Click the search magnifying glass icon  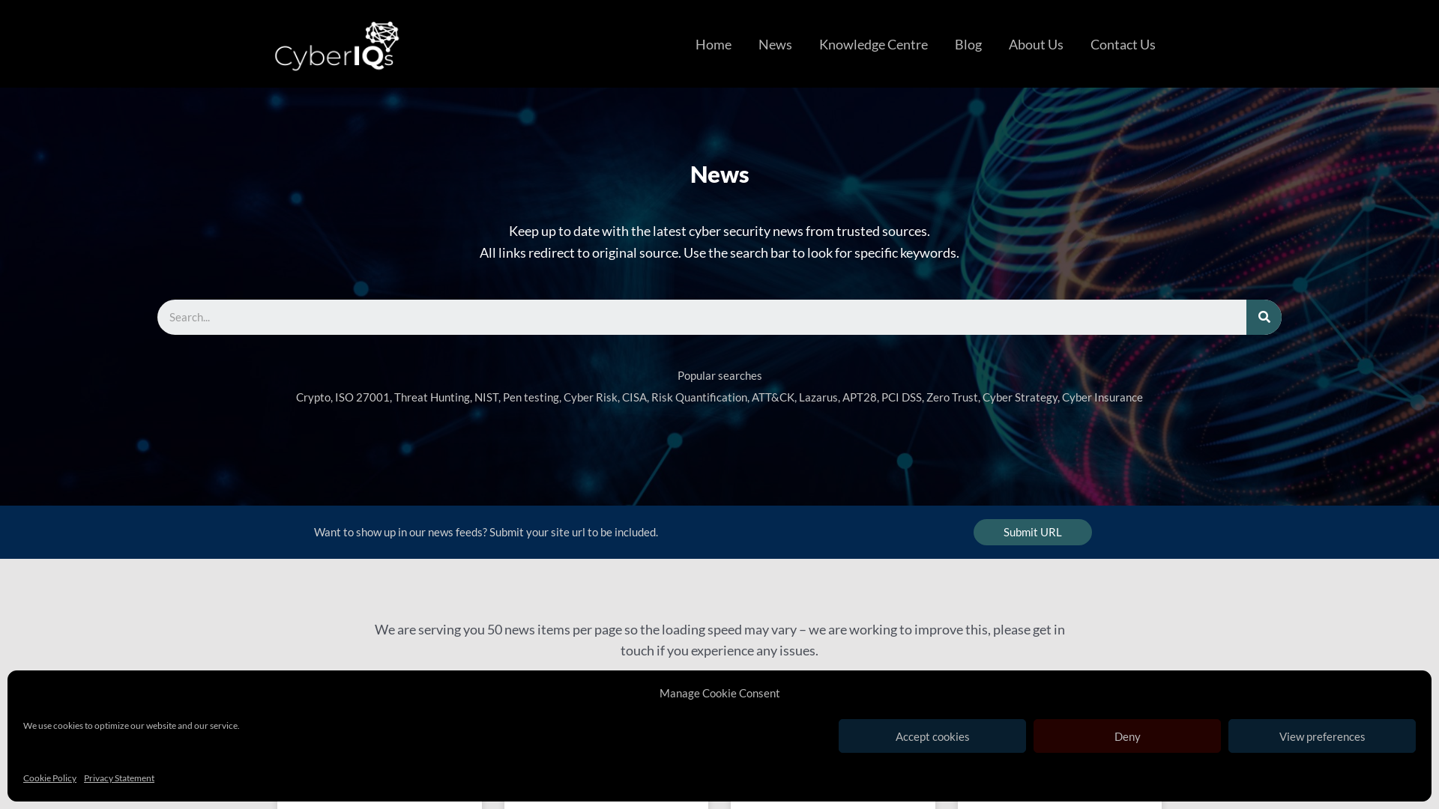tap(1264, 317)
